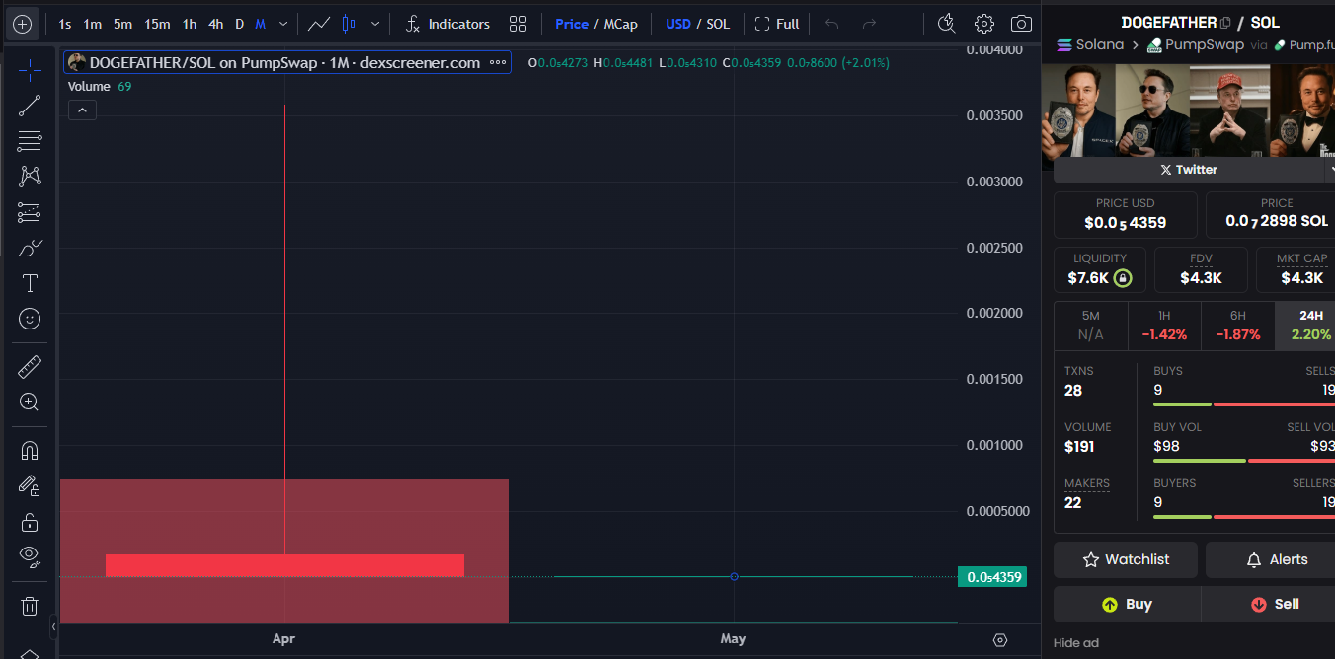Expand the chart type dropdown arrow
Image resolution: width=1335 pixels, height=659 pixels.
[375, 24]
